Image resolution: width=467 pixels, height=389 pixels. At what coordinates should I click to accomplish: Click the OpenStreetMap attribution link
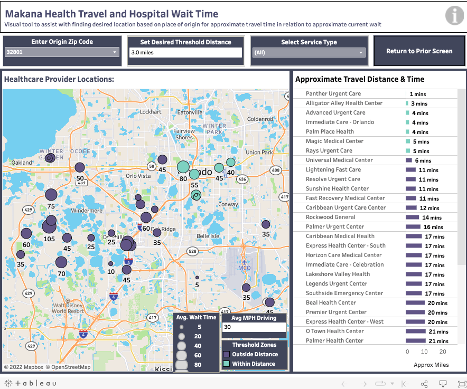pyautogui.click(x=68, y=367)
